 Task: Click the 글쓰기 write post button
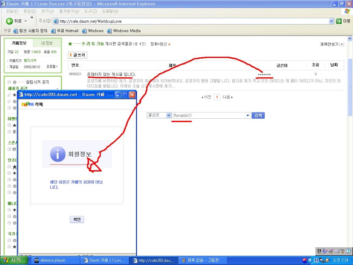(78, 55)
